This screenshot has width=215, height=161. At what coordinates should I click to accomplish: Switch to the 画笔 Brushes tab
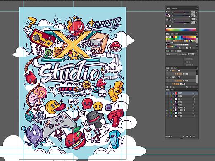tap(172, 34)
